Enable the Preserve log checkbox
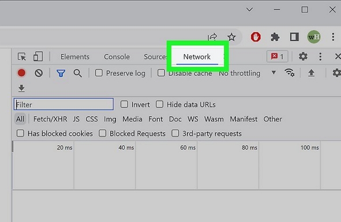This screenshot has width=341, height=222. pos(99,73)
